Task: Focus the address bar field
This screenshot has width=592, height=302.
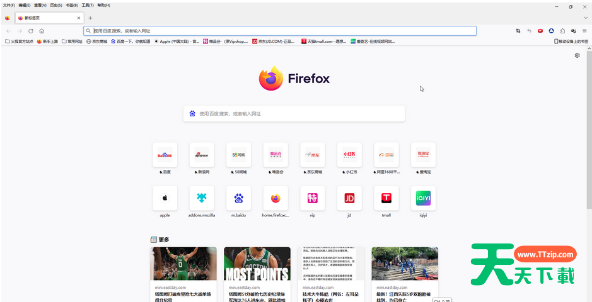Action: [280, 31]
